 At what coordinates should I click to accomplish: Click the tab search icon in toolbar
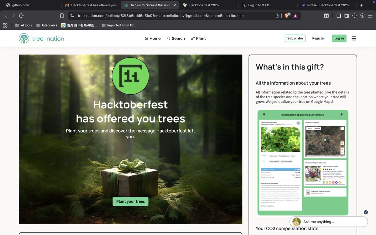pos(326,16)
